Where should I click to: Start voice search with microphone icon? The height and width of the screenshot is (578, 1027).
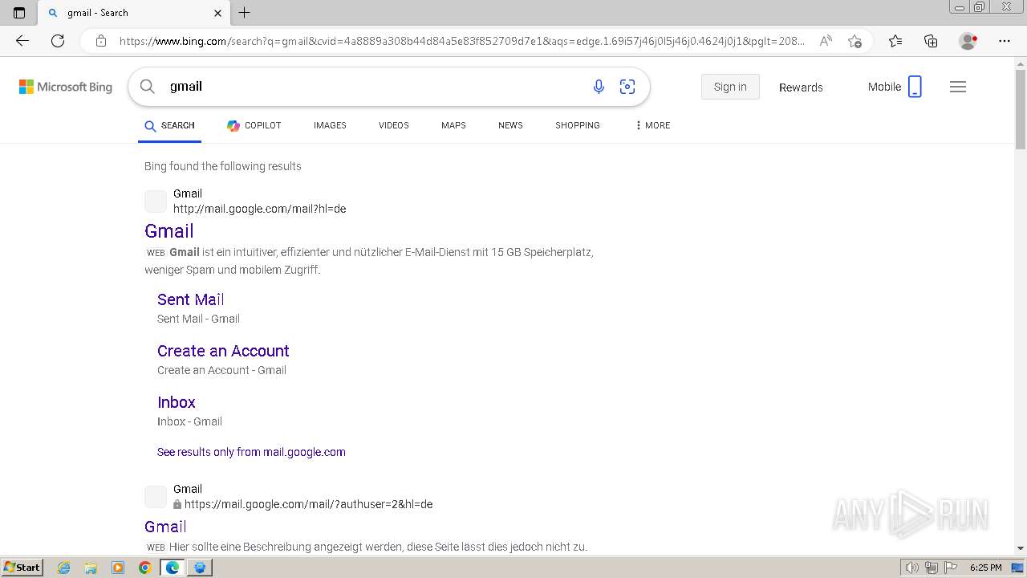click(599, 87)
